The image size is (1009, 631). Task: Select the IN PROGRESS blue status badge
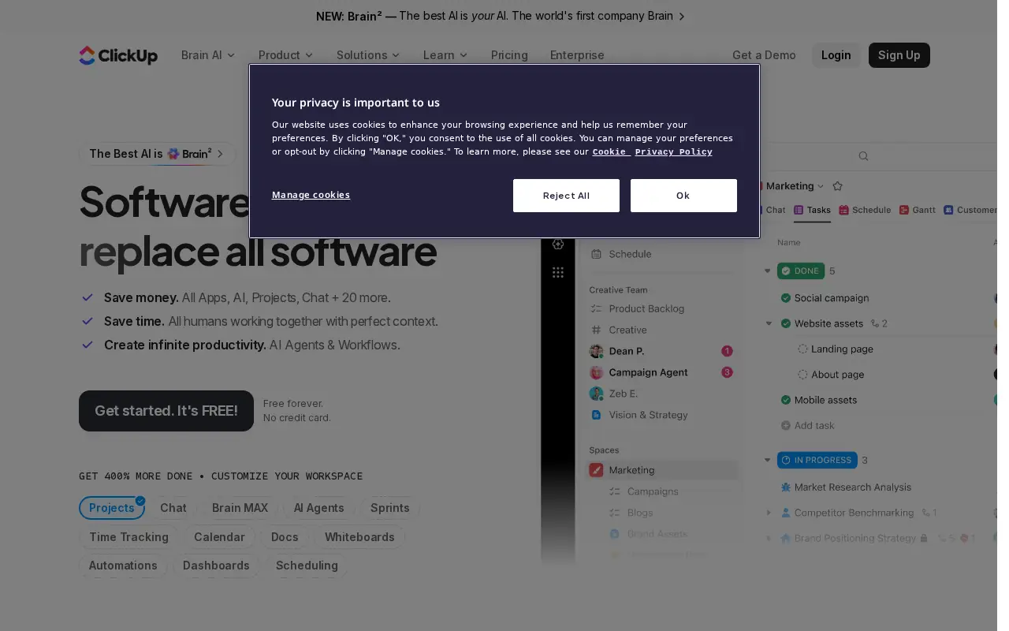817,460
